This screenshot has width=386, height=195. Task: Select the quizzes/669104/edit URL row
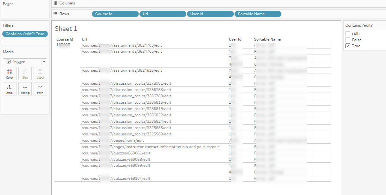116,179
